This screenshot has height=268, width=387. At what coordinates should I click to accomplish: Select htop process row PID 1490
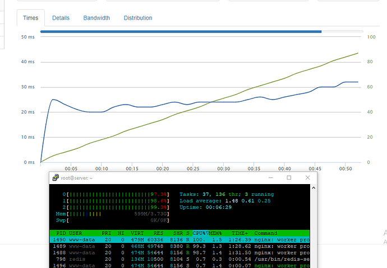tap(179, 239)
